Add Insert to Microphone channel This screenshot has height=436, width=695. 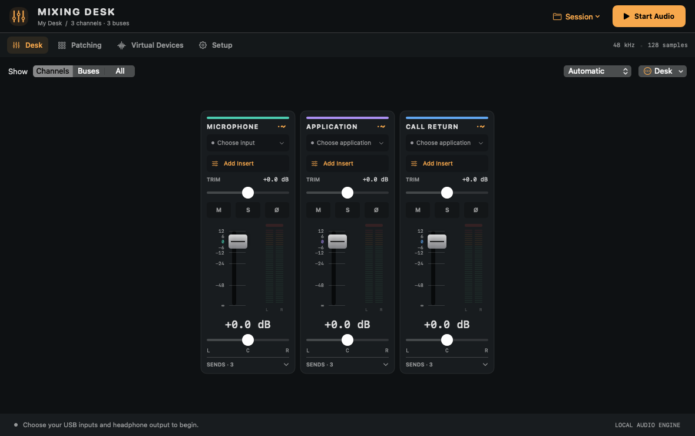[x=248, y=164]
